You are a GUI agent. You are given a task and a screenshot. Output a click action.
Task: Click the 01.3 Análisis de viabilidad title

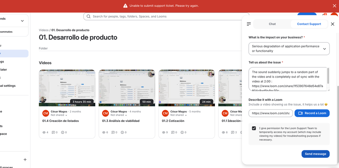pos(121,121)
